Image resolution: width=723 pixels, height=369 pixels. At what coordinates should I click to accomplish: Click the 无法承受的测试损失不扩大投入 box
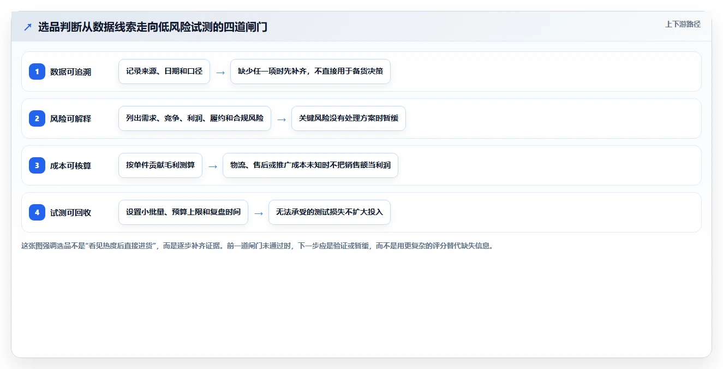[330, 212]
